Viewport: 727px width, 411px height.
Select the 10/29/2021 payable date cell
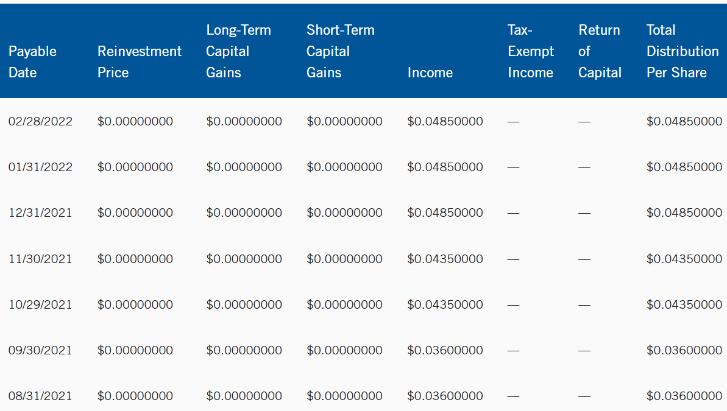coord(40,304)
